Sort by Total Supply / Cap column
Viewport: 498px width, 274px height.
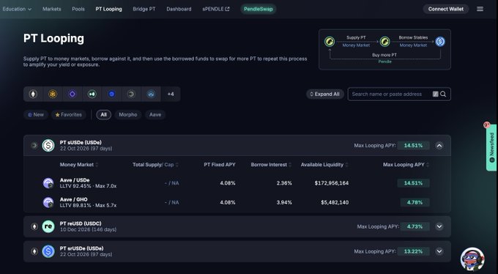coord(155,165)
